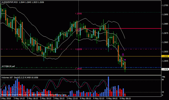169x100 pixels.
Task: Click 1.2705 on the price axis
Action: click(165, 5)
